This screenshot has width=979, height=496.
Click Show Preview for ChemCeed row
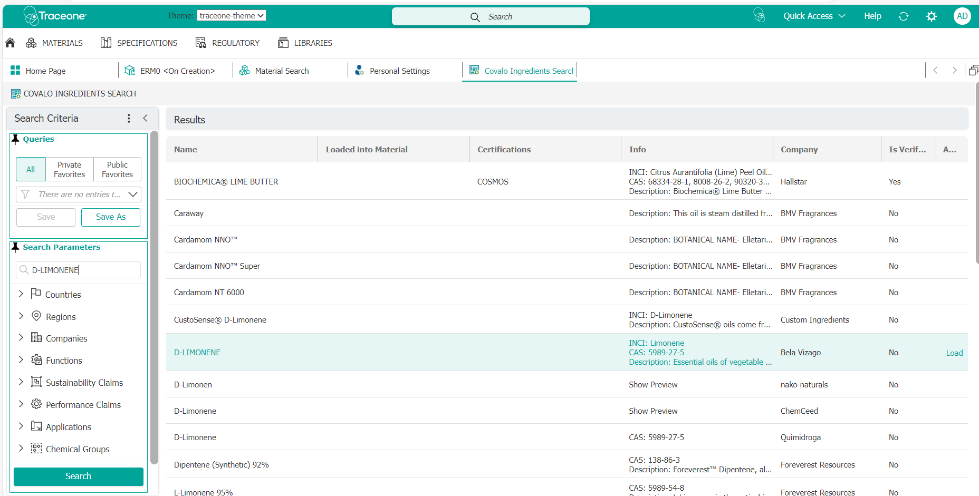pos(653,411)
